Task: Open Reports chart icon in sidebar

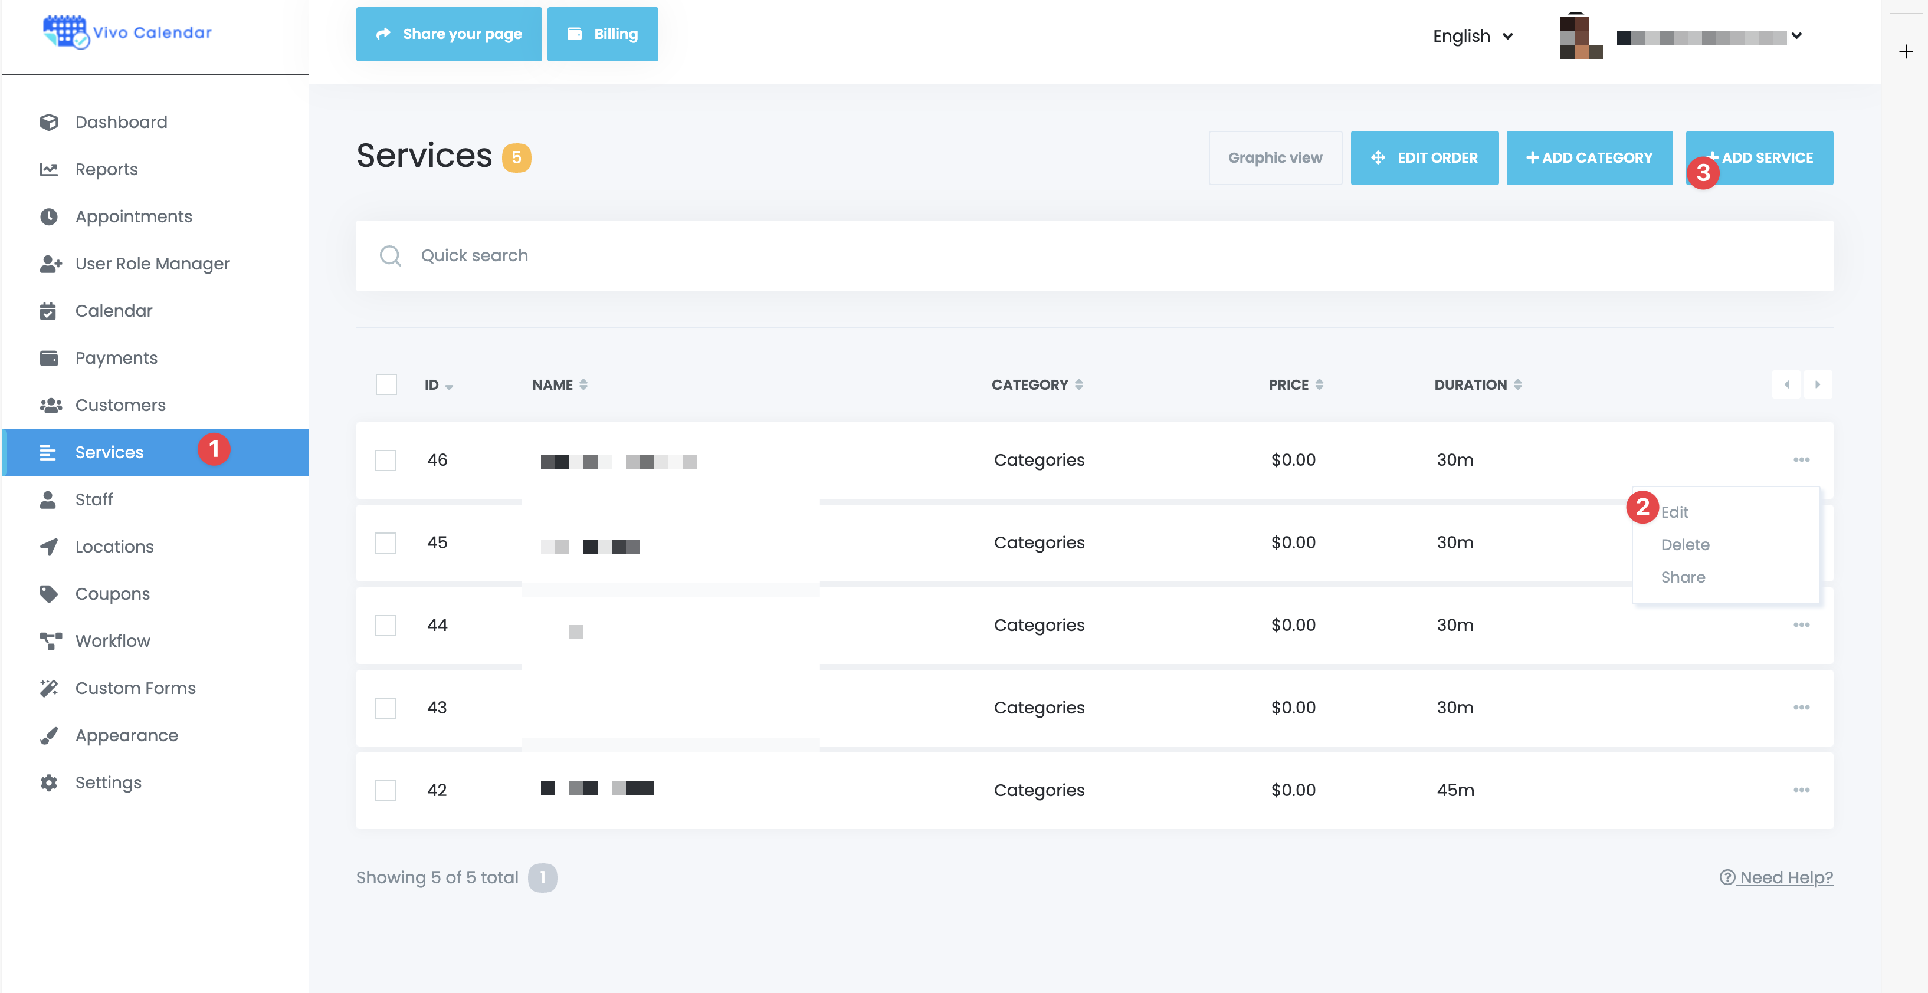Action: 48,169
